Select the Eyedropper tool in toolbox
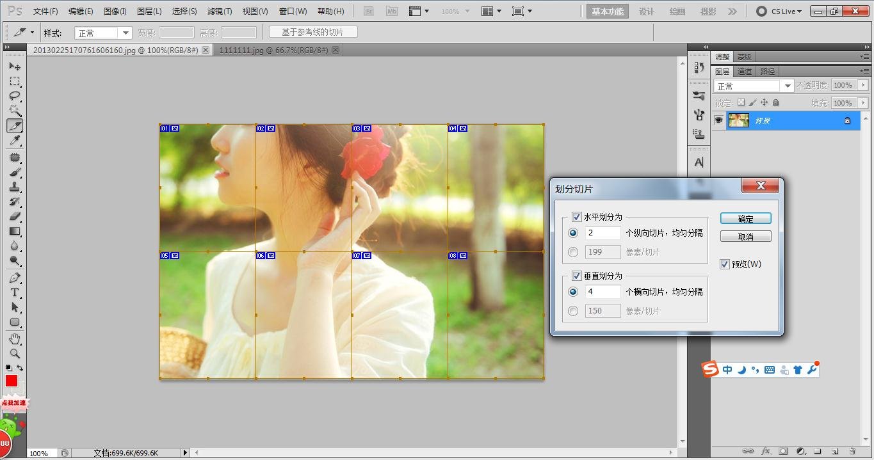The width and height of the screenshot is (874, 460). (14, 141)
